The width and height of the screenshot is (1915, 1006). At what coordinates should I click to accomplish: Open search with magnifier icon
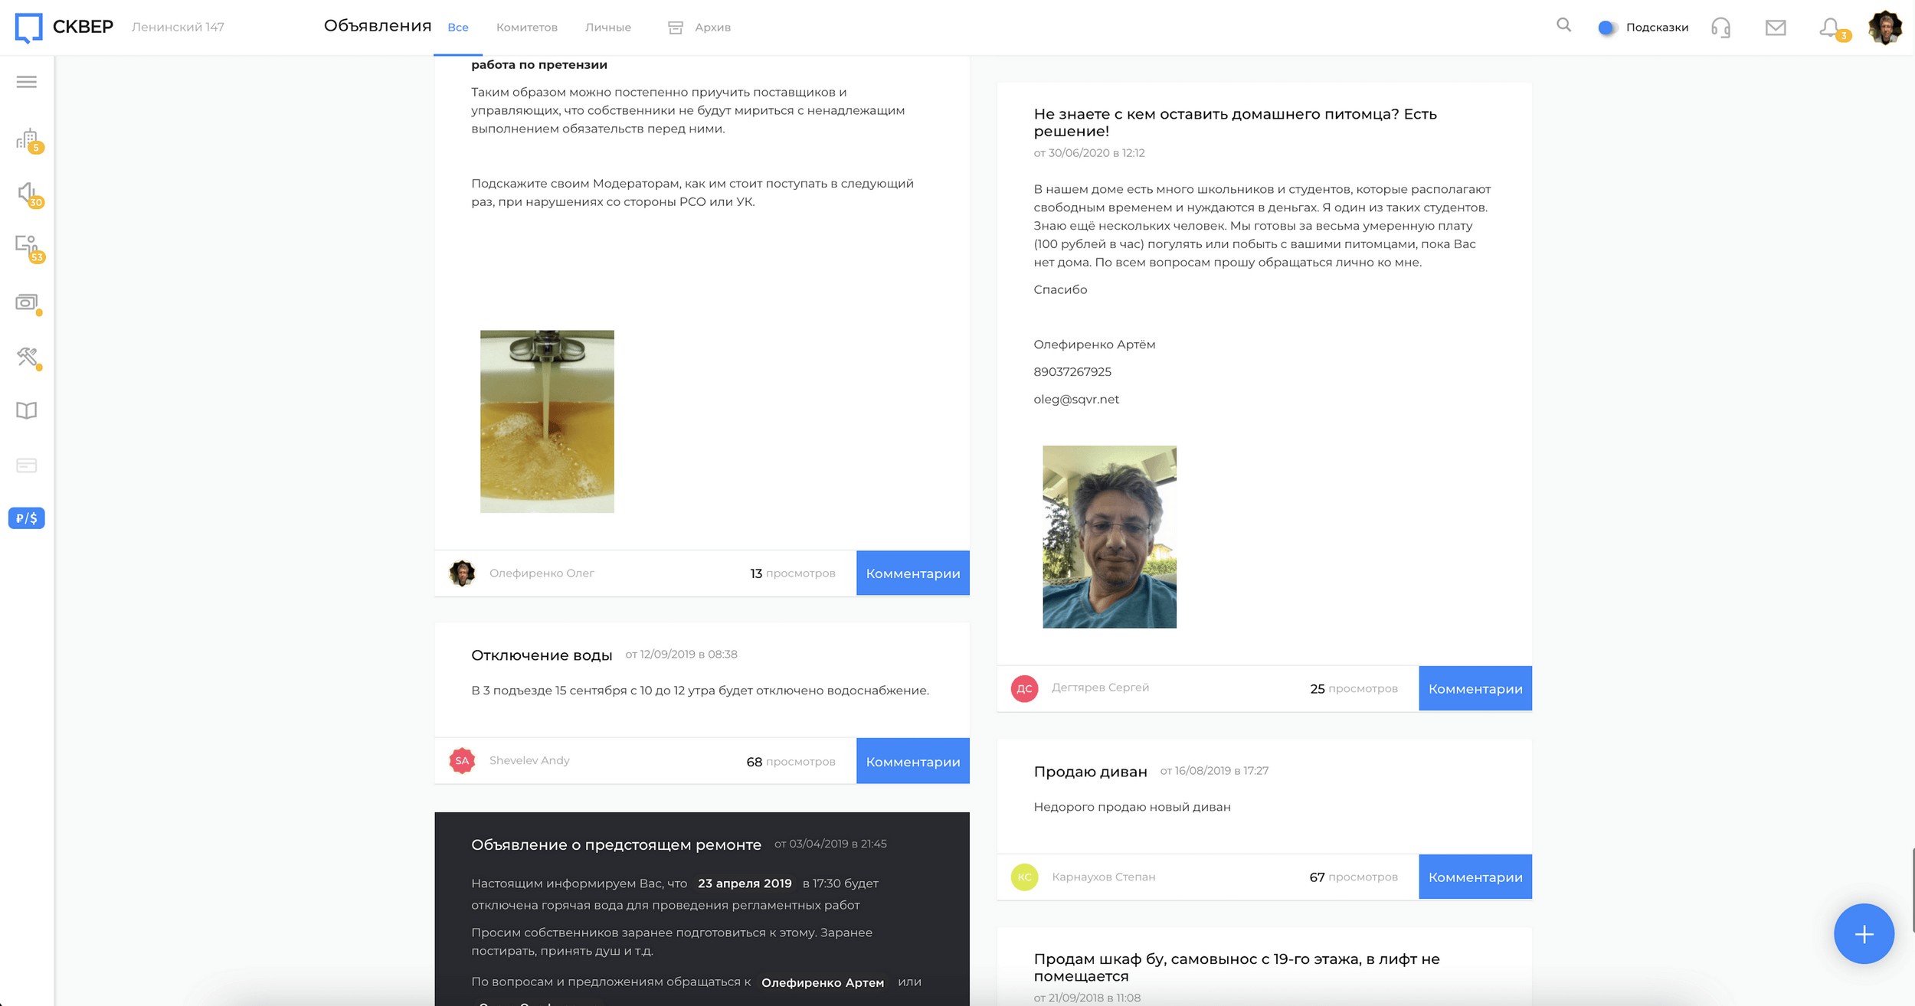[1563, 25]
